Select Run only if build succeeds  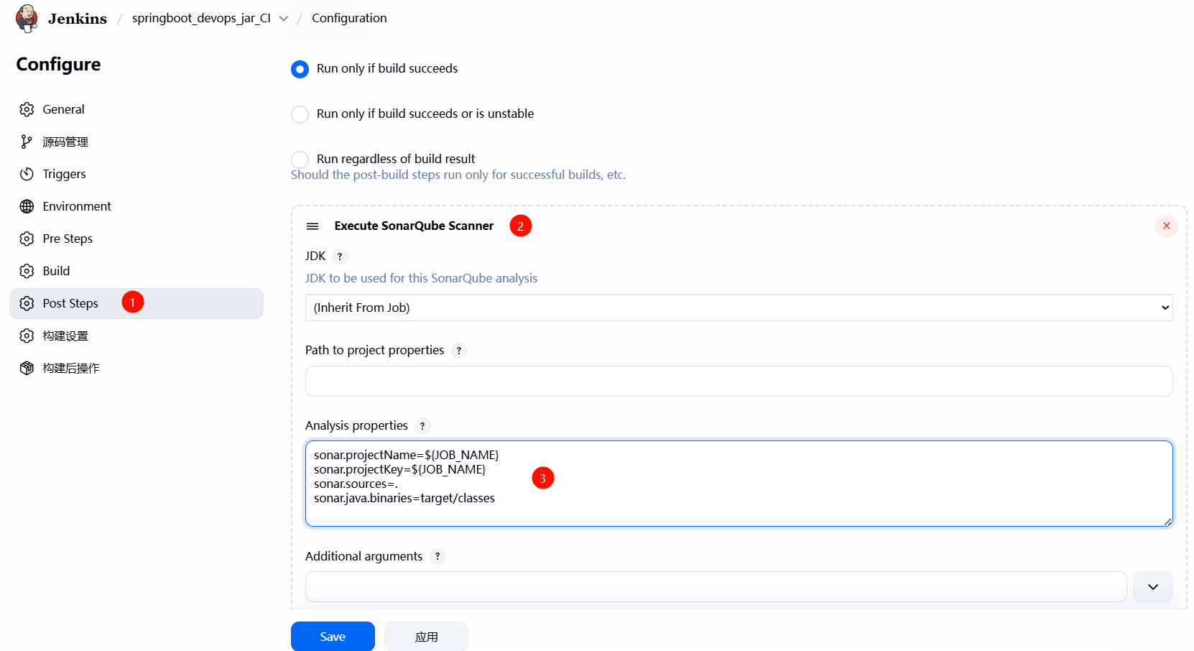point(300,69)
